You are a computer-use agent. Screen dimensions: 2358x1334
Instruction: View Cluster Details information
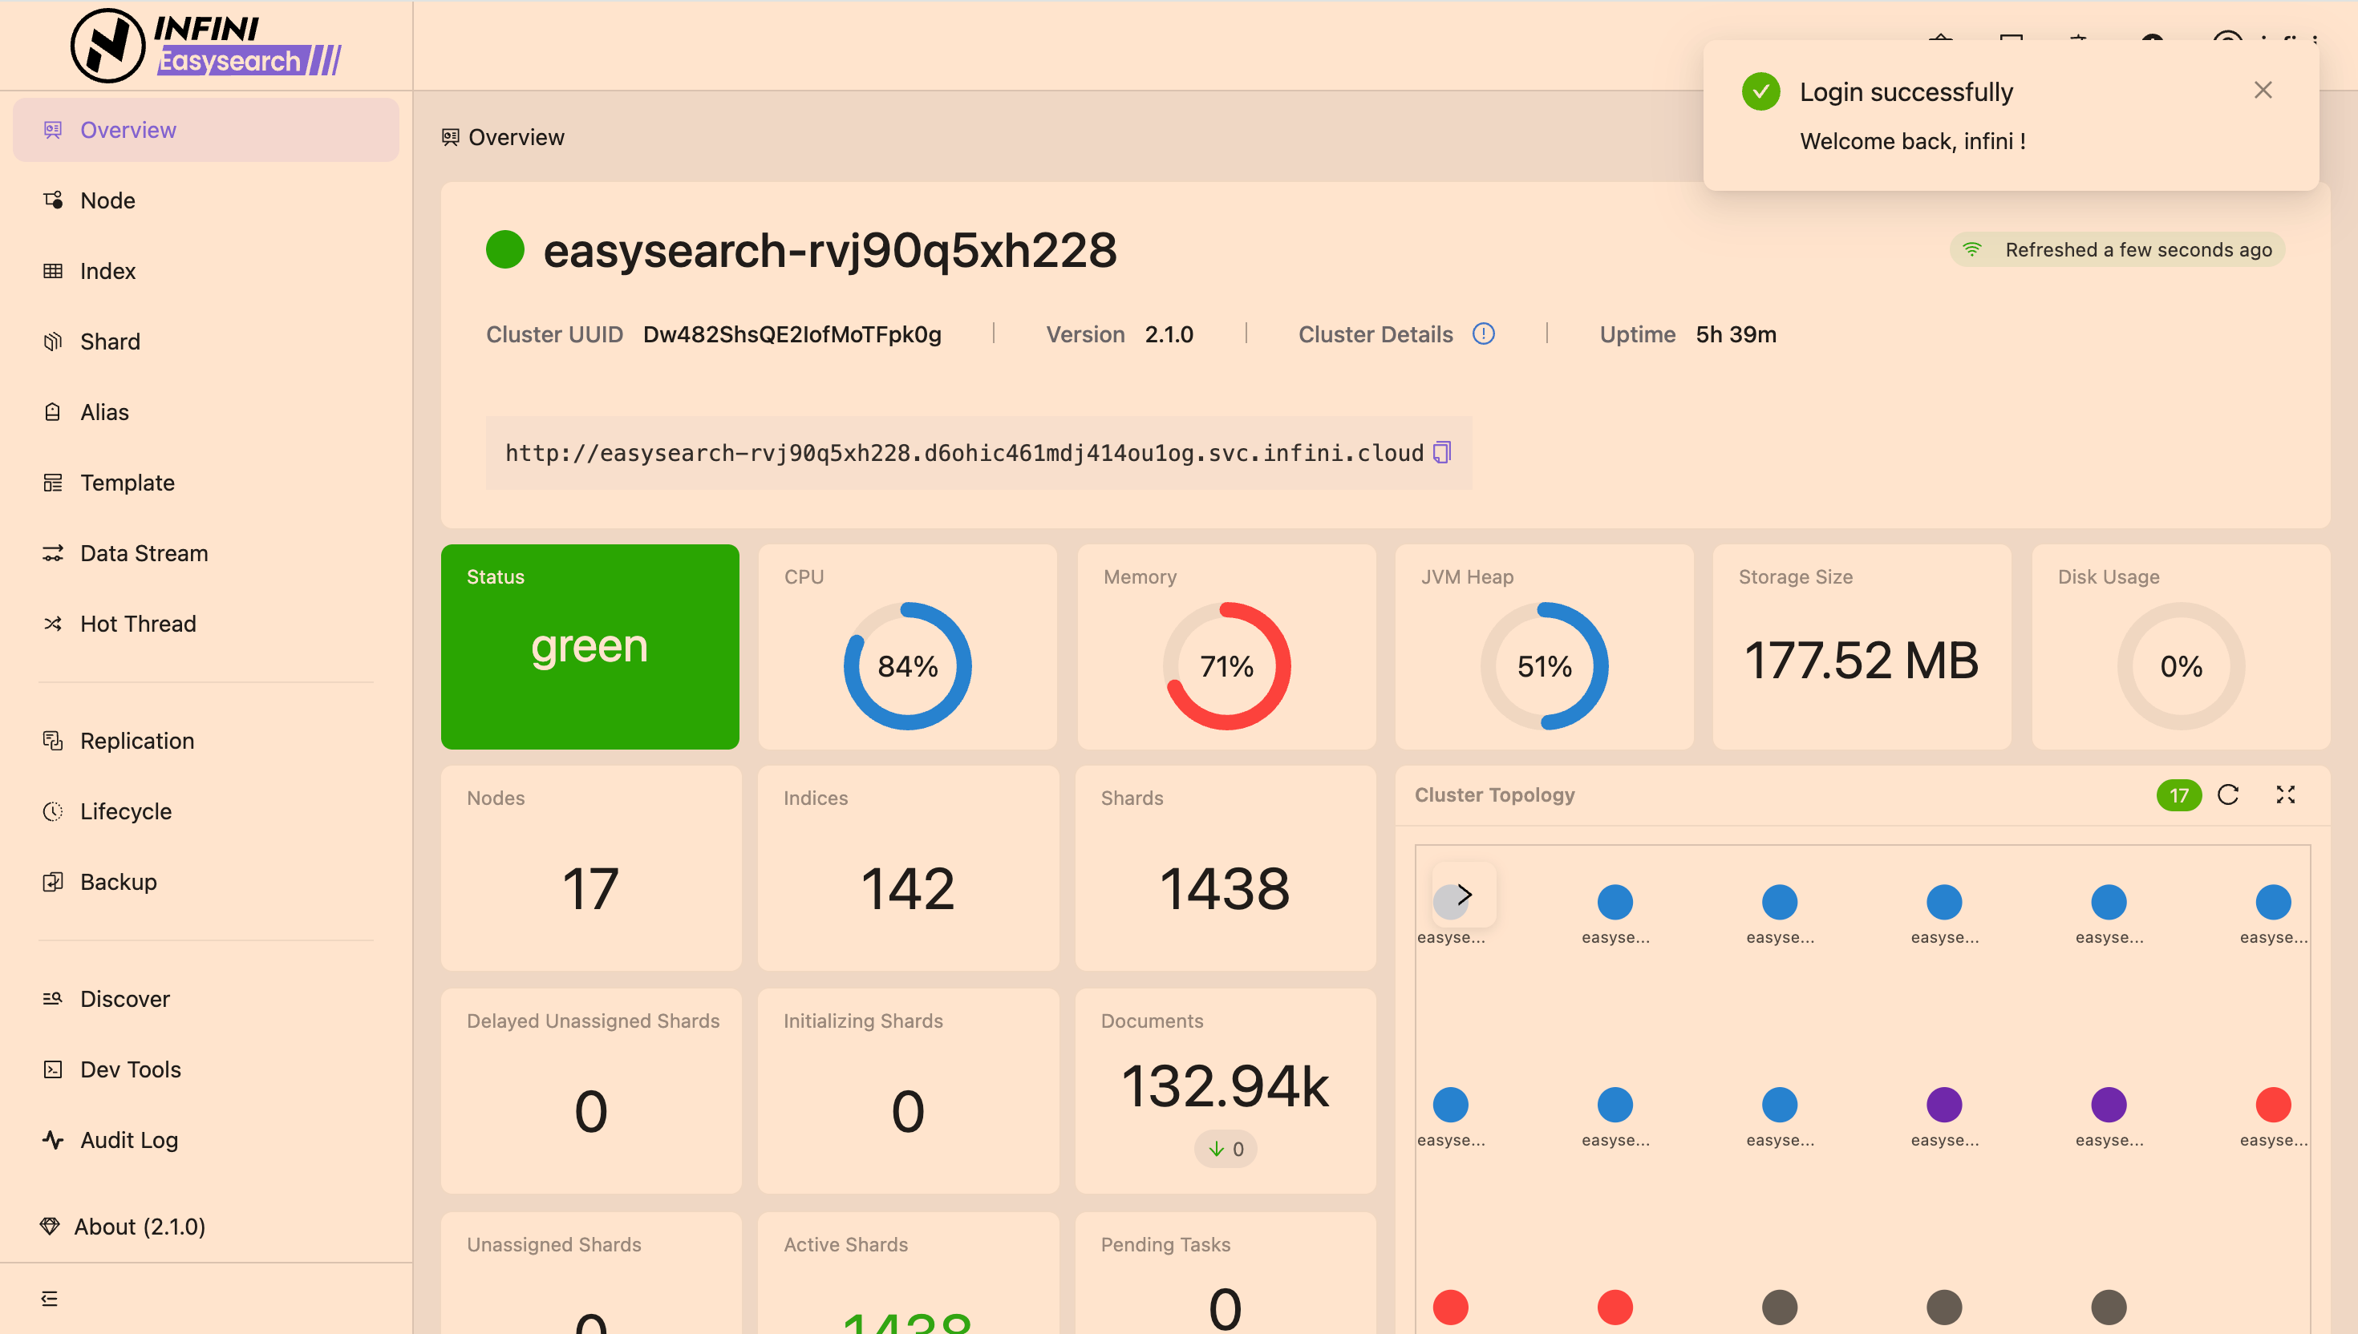click(x=1484, y=333)
